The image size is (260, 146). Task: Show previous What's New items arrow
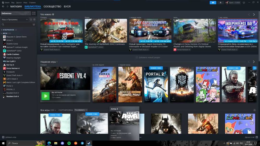click(x=249, y=15)
